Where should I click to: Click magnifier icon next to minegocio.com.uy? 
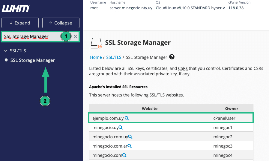(x=130, y=137)
